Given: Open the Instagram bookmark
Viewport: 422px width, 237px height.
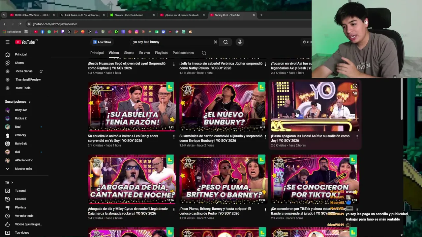Looking at the screenshot, I should point(136,32).
